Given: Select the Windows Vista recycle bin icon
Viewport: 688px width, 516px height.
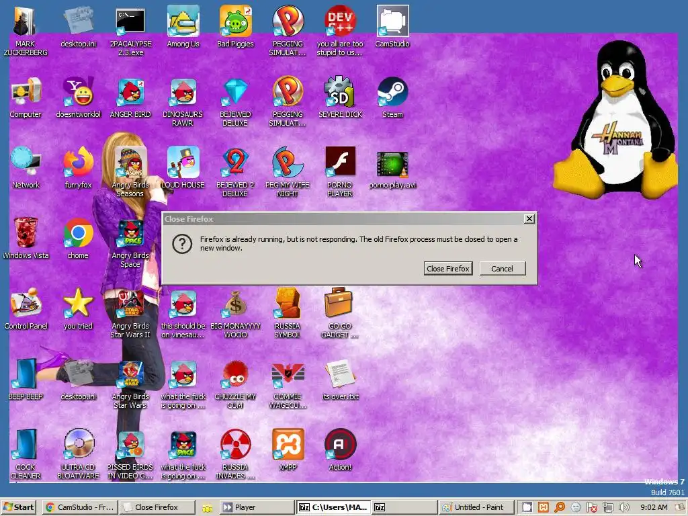Looking at the screenshot, I should coord(26,239).
